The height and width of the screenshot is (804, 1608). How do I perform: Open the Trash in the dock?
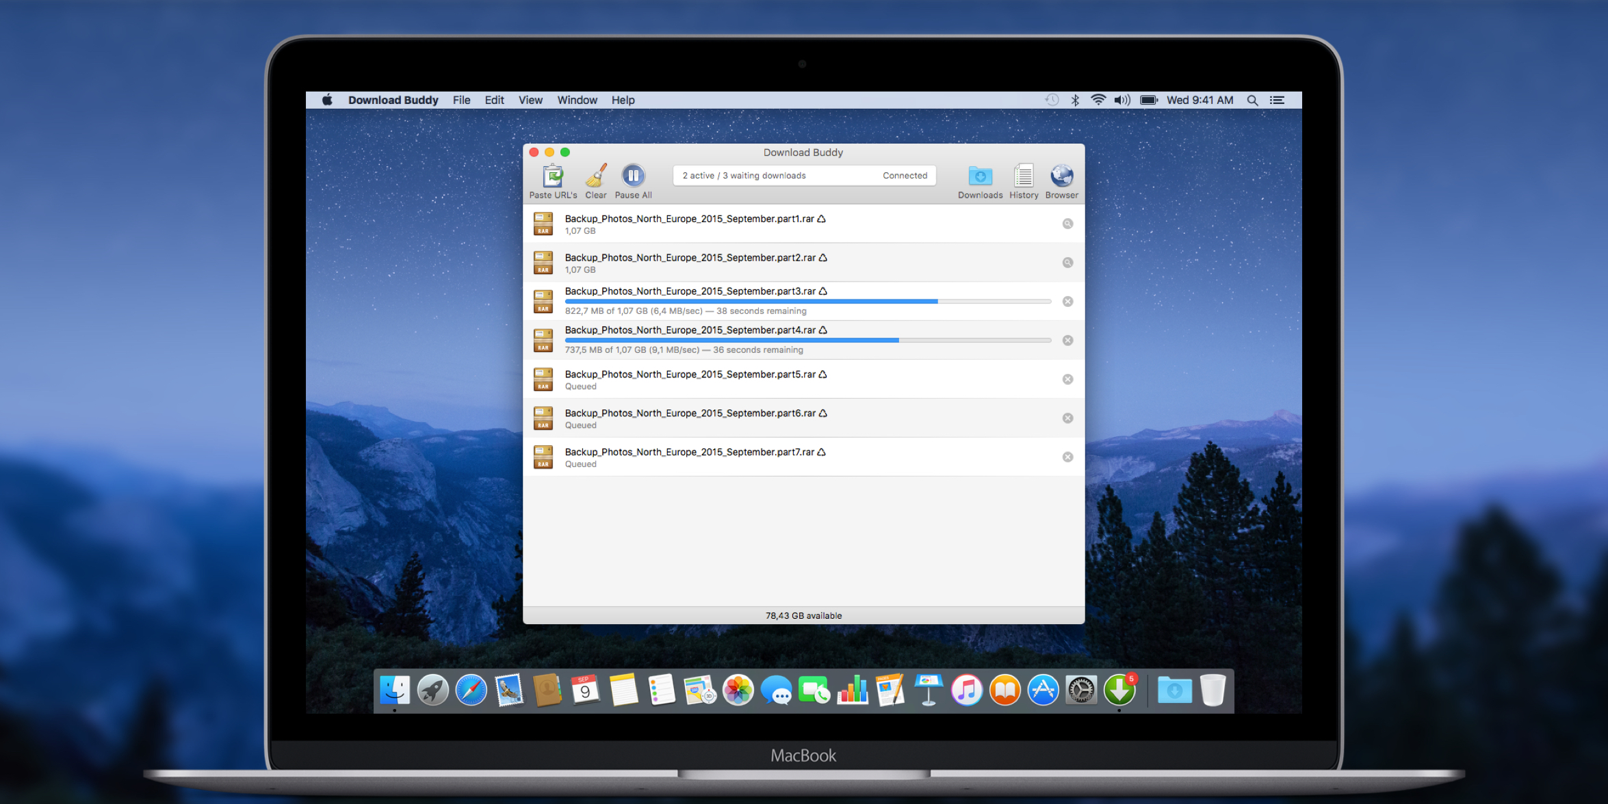pyautogui.click(x=1213, y=690)
